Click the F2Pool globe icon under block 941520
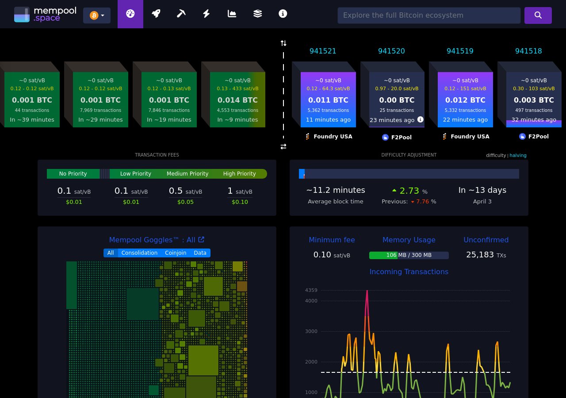This screenshot has width=566, height=398. pos(385,138)
